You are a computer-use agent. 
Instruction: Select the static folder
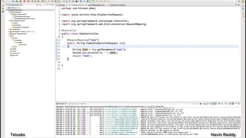(x=16, y=23)
